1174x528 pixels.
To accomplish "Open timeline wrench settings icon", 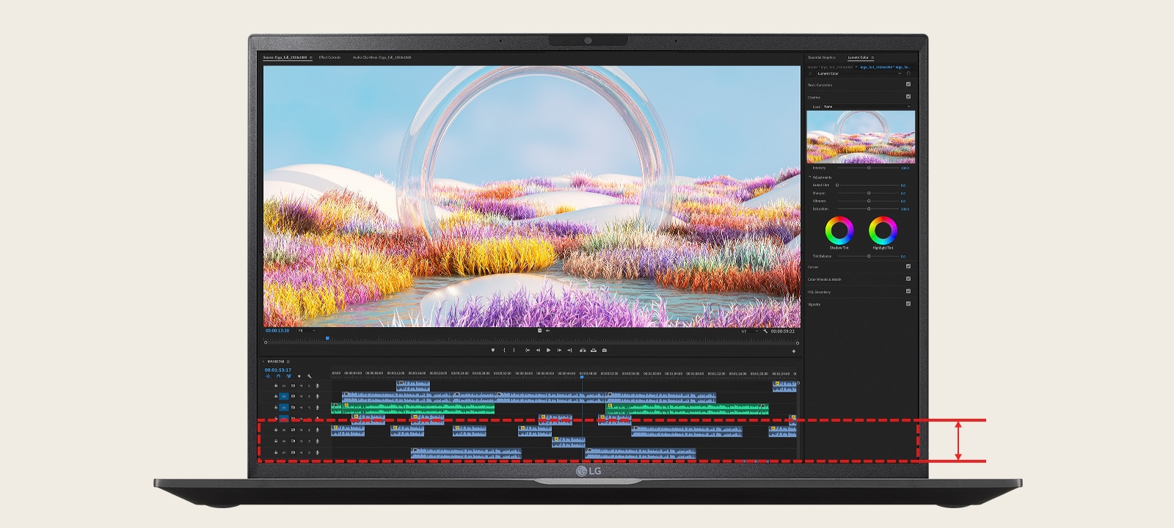I will pos(310,376).
